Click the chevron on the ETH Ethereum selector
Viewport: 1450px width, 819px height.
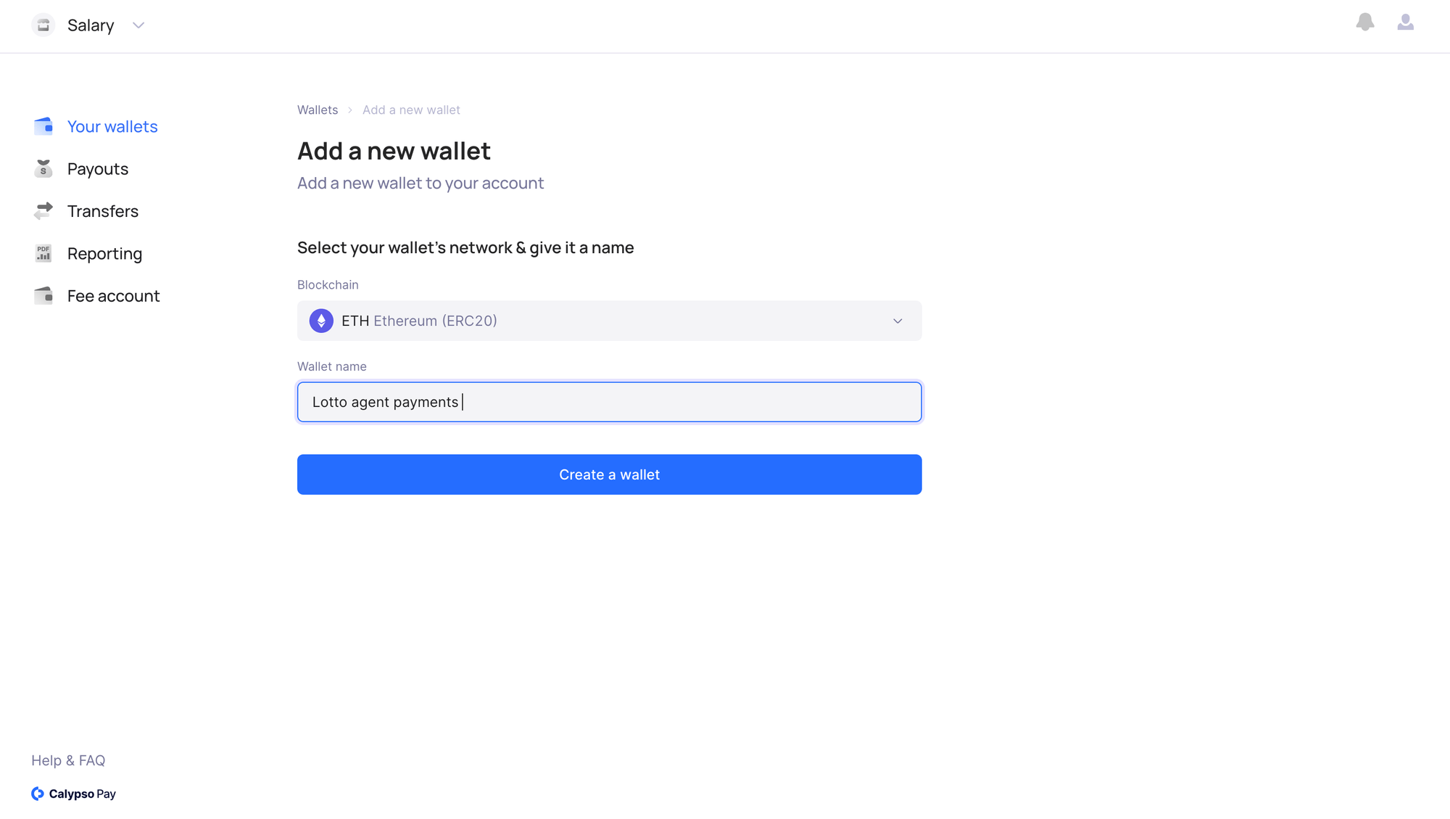click(898, 321)
